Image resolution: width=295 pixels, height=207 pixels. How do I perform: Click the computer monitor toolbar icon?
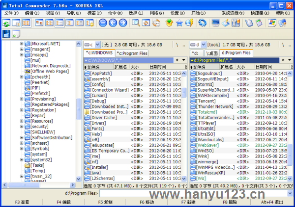215,23
